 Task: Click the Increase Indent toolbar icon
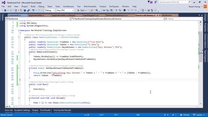[111, 10]
